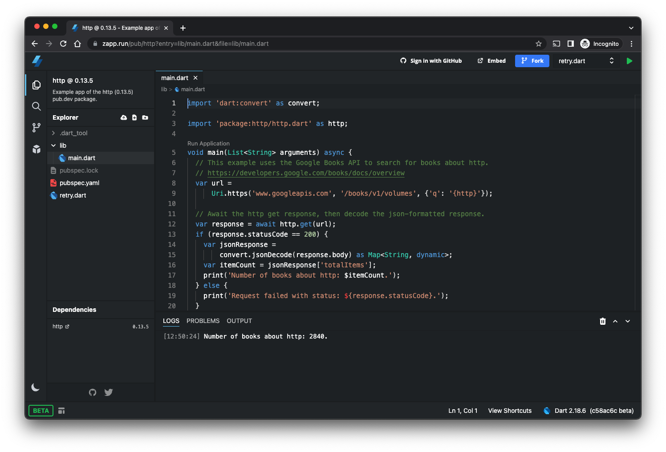Click main.dart in the breadcrumb

[193, 89]
